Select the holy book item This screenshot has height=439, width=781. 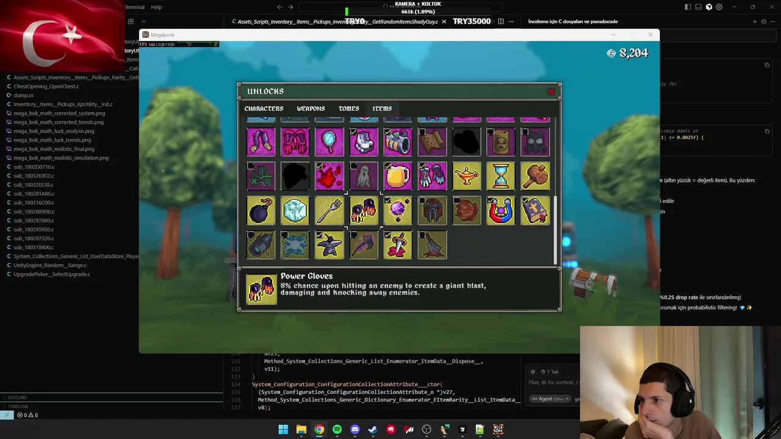535,210
